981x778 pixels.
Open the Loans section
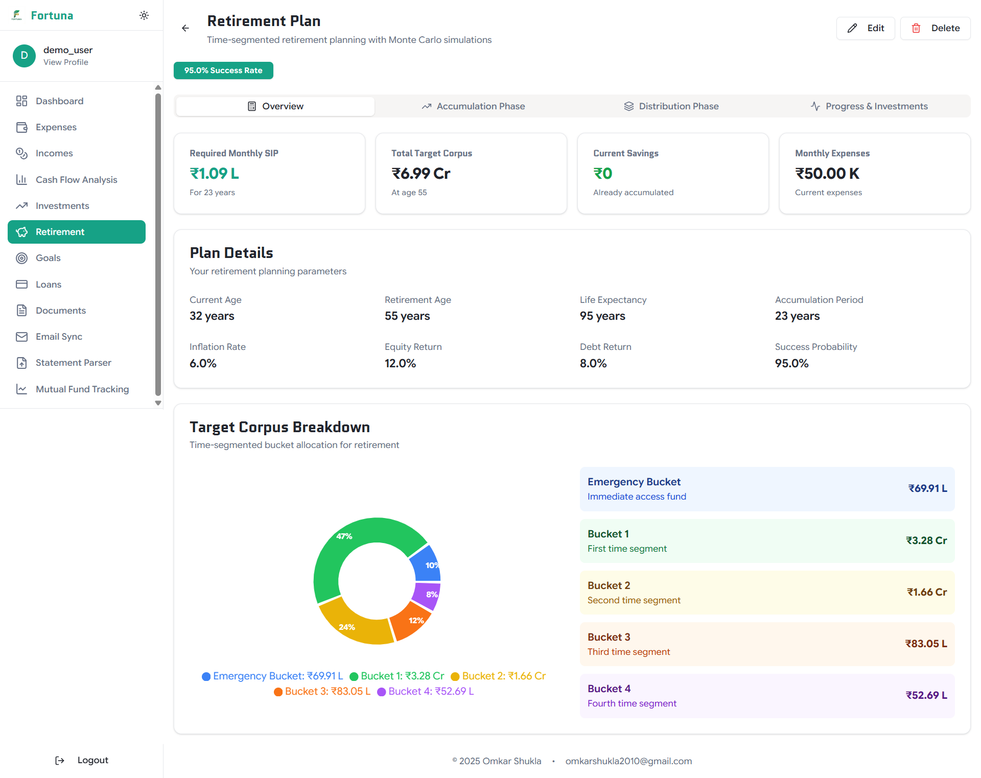[x=48, y=284]
